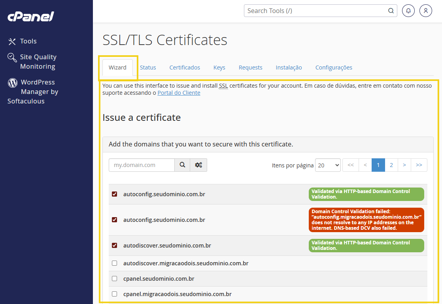Click the cPanel logo
The height and width of the screenshot is (304, 442).
coord(30,17)
